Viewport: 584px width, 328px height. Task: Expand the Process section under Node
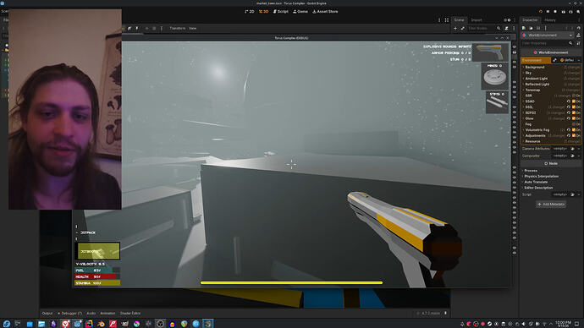(531, 171)
